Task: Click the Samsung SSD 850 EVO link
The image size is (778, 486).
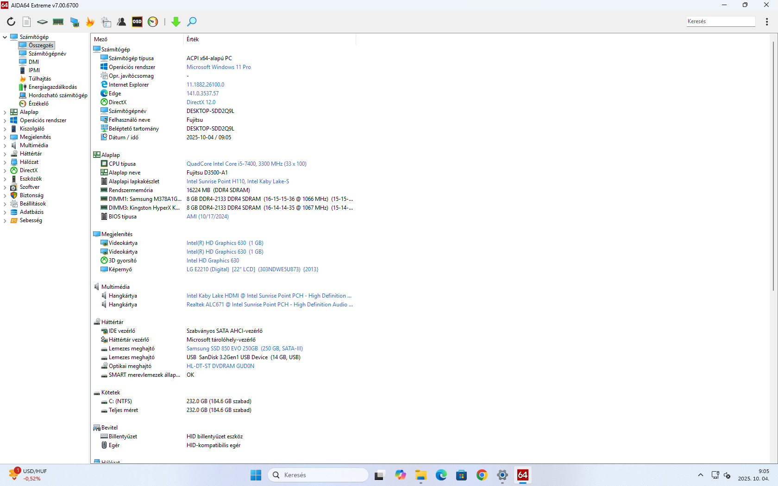Action: pos(245,349)
